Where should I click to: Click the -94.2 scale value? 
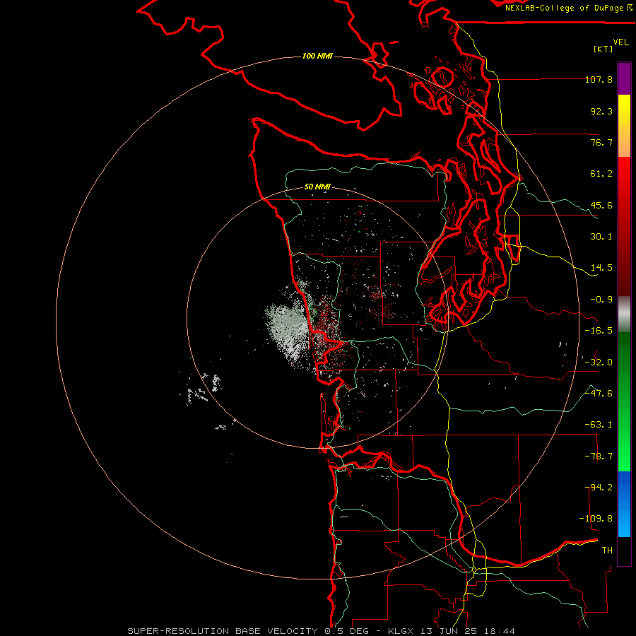coord(599,488)
